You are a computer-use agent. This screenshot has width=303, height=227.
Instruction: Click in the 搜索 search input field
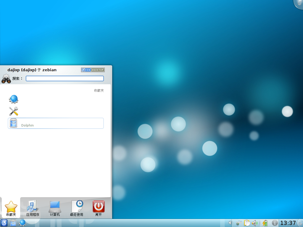(65, 78)
